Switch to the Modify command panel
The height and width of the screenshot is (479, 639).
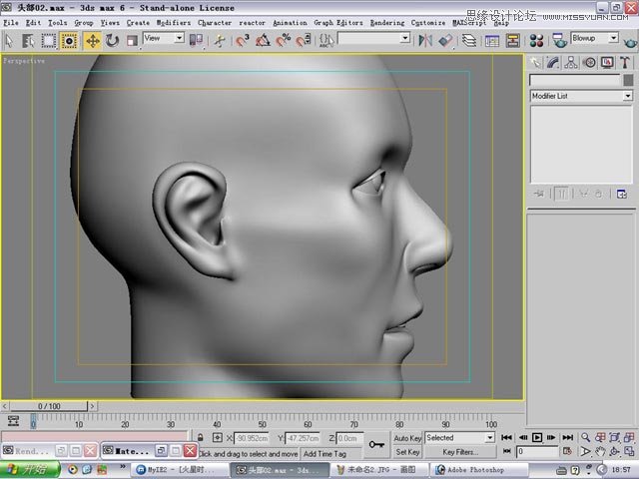point(553,62)
